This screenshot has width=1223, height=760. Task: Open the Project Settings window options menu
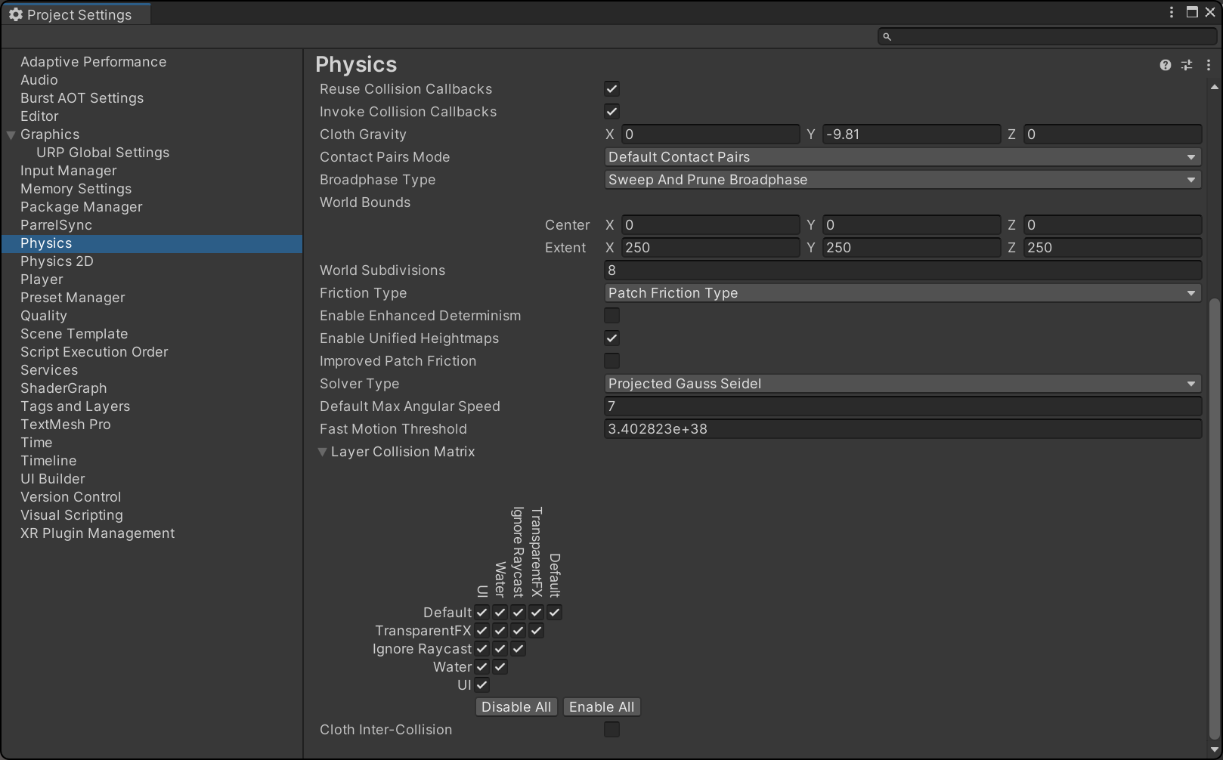[1172, 12]
